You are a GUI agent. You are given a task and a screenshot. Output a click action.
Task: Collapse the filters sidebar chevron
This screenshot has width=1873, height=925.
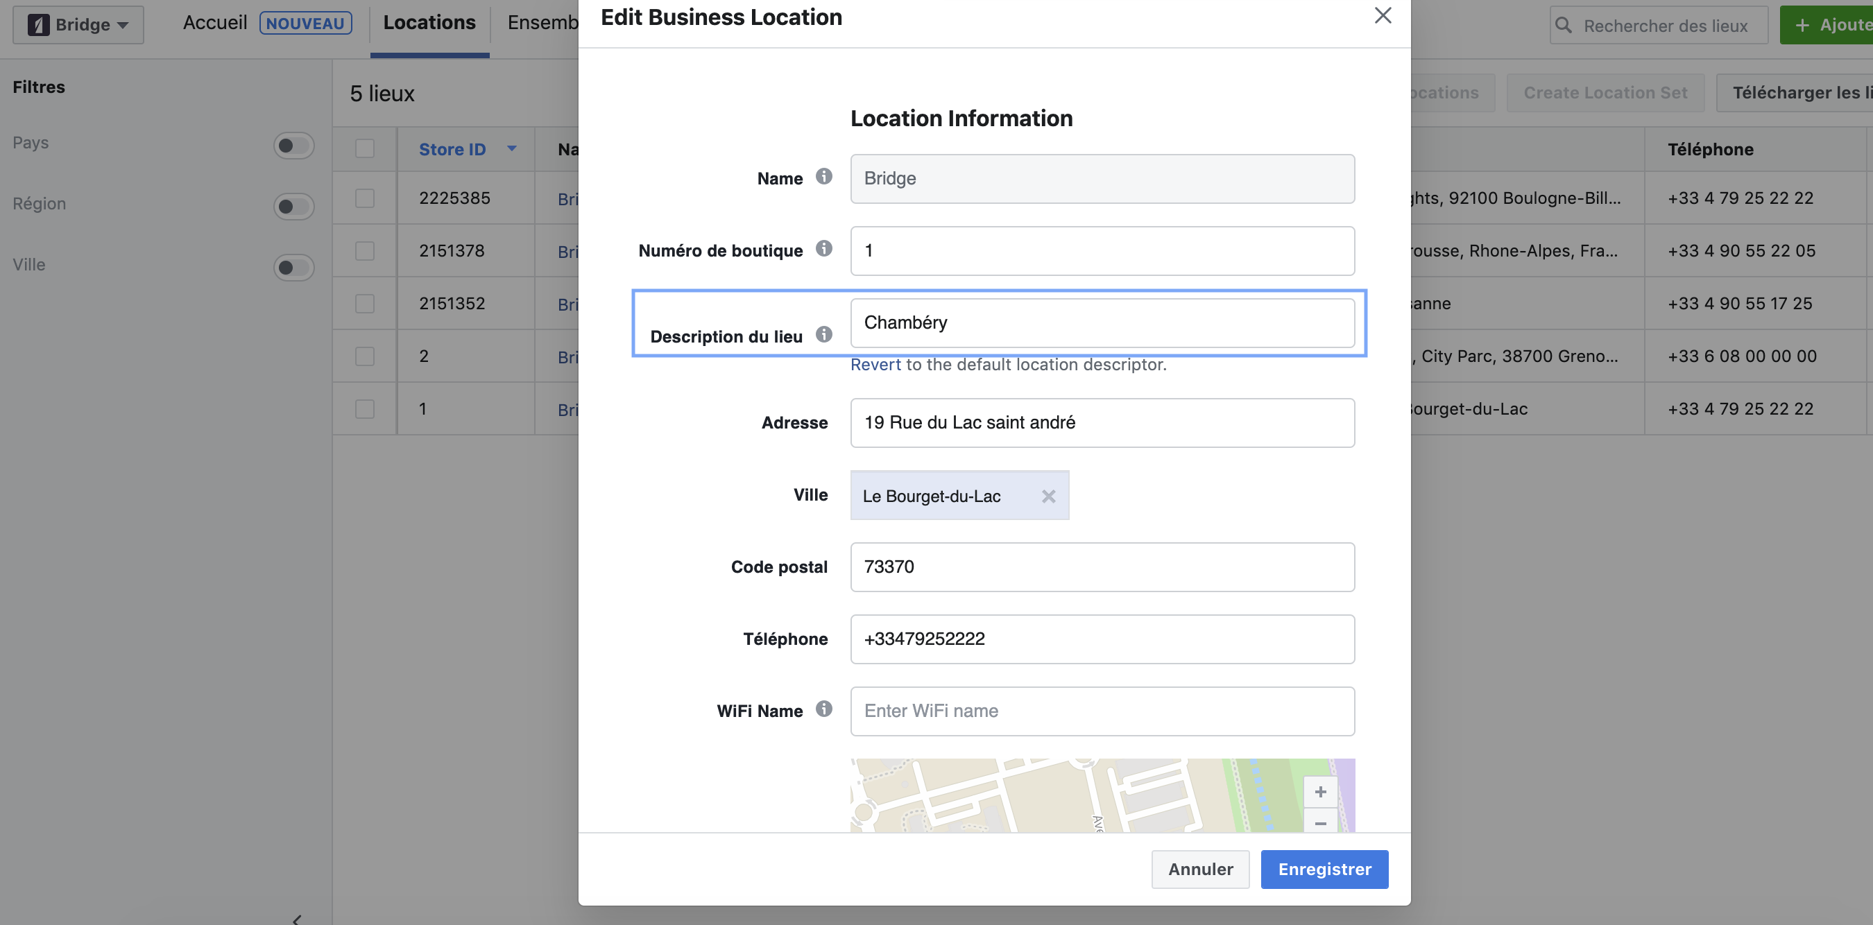[x=297, y=919]
